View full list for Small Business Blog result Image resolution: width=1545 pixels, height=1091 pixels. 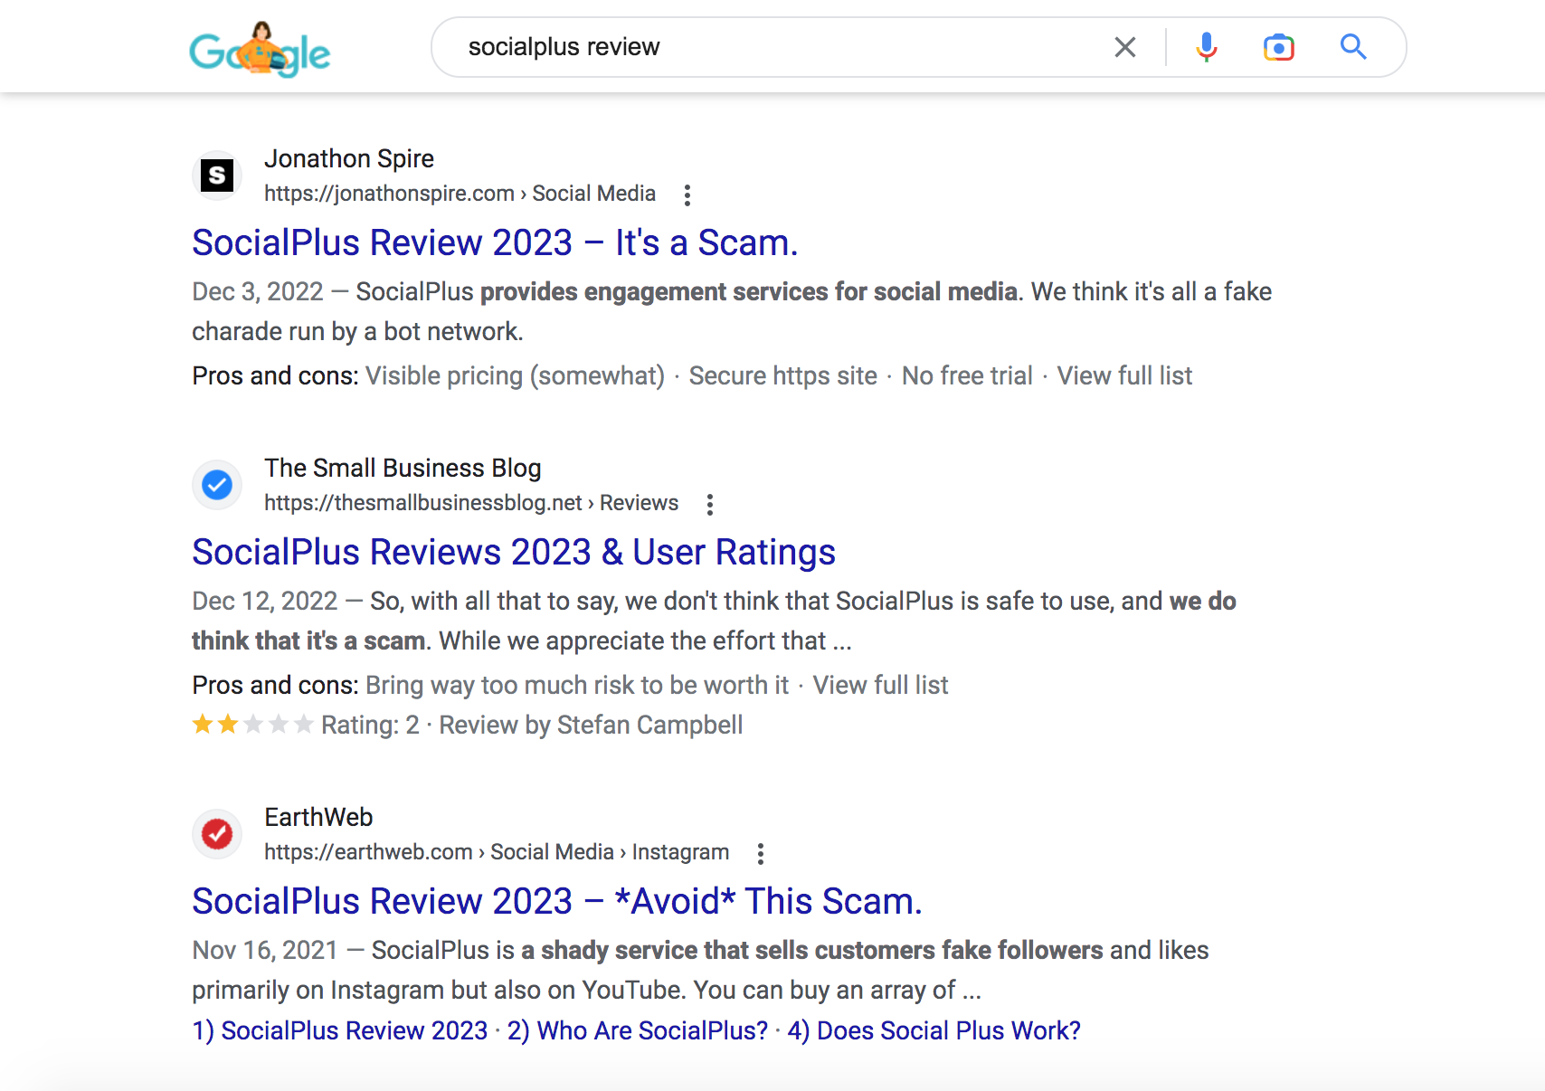tap(880, 685)
